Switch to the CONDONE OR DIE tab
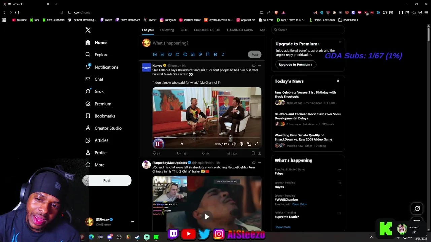 coord(207,30)
